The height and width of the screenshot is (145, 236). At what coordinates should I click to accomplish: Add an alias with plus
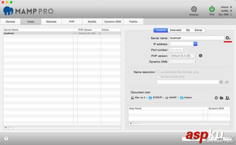(131, 123)
